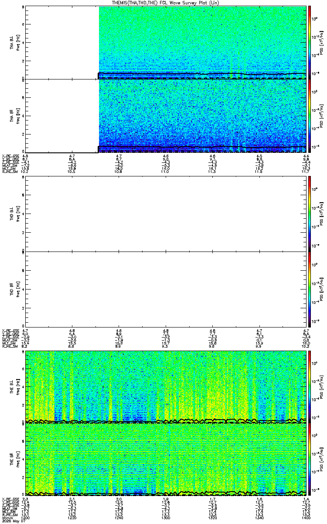Screen dimensions: 327x524
Task: Click the THE BL spectrogram panel
Action: pyautogui.click(x=165, y=386)
